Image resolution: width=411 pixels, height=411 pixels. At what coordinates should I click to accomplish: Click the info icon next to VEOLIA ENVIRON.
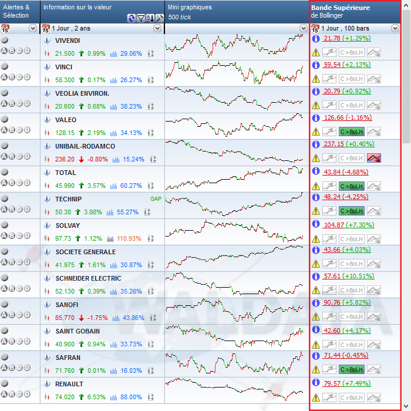click(47, 93)
